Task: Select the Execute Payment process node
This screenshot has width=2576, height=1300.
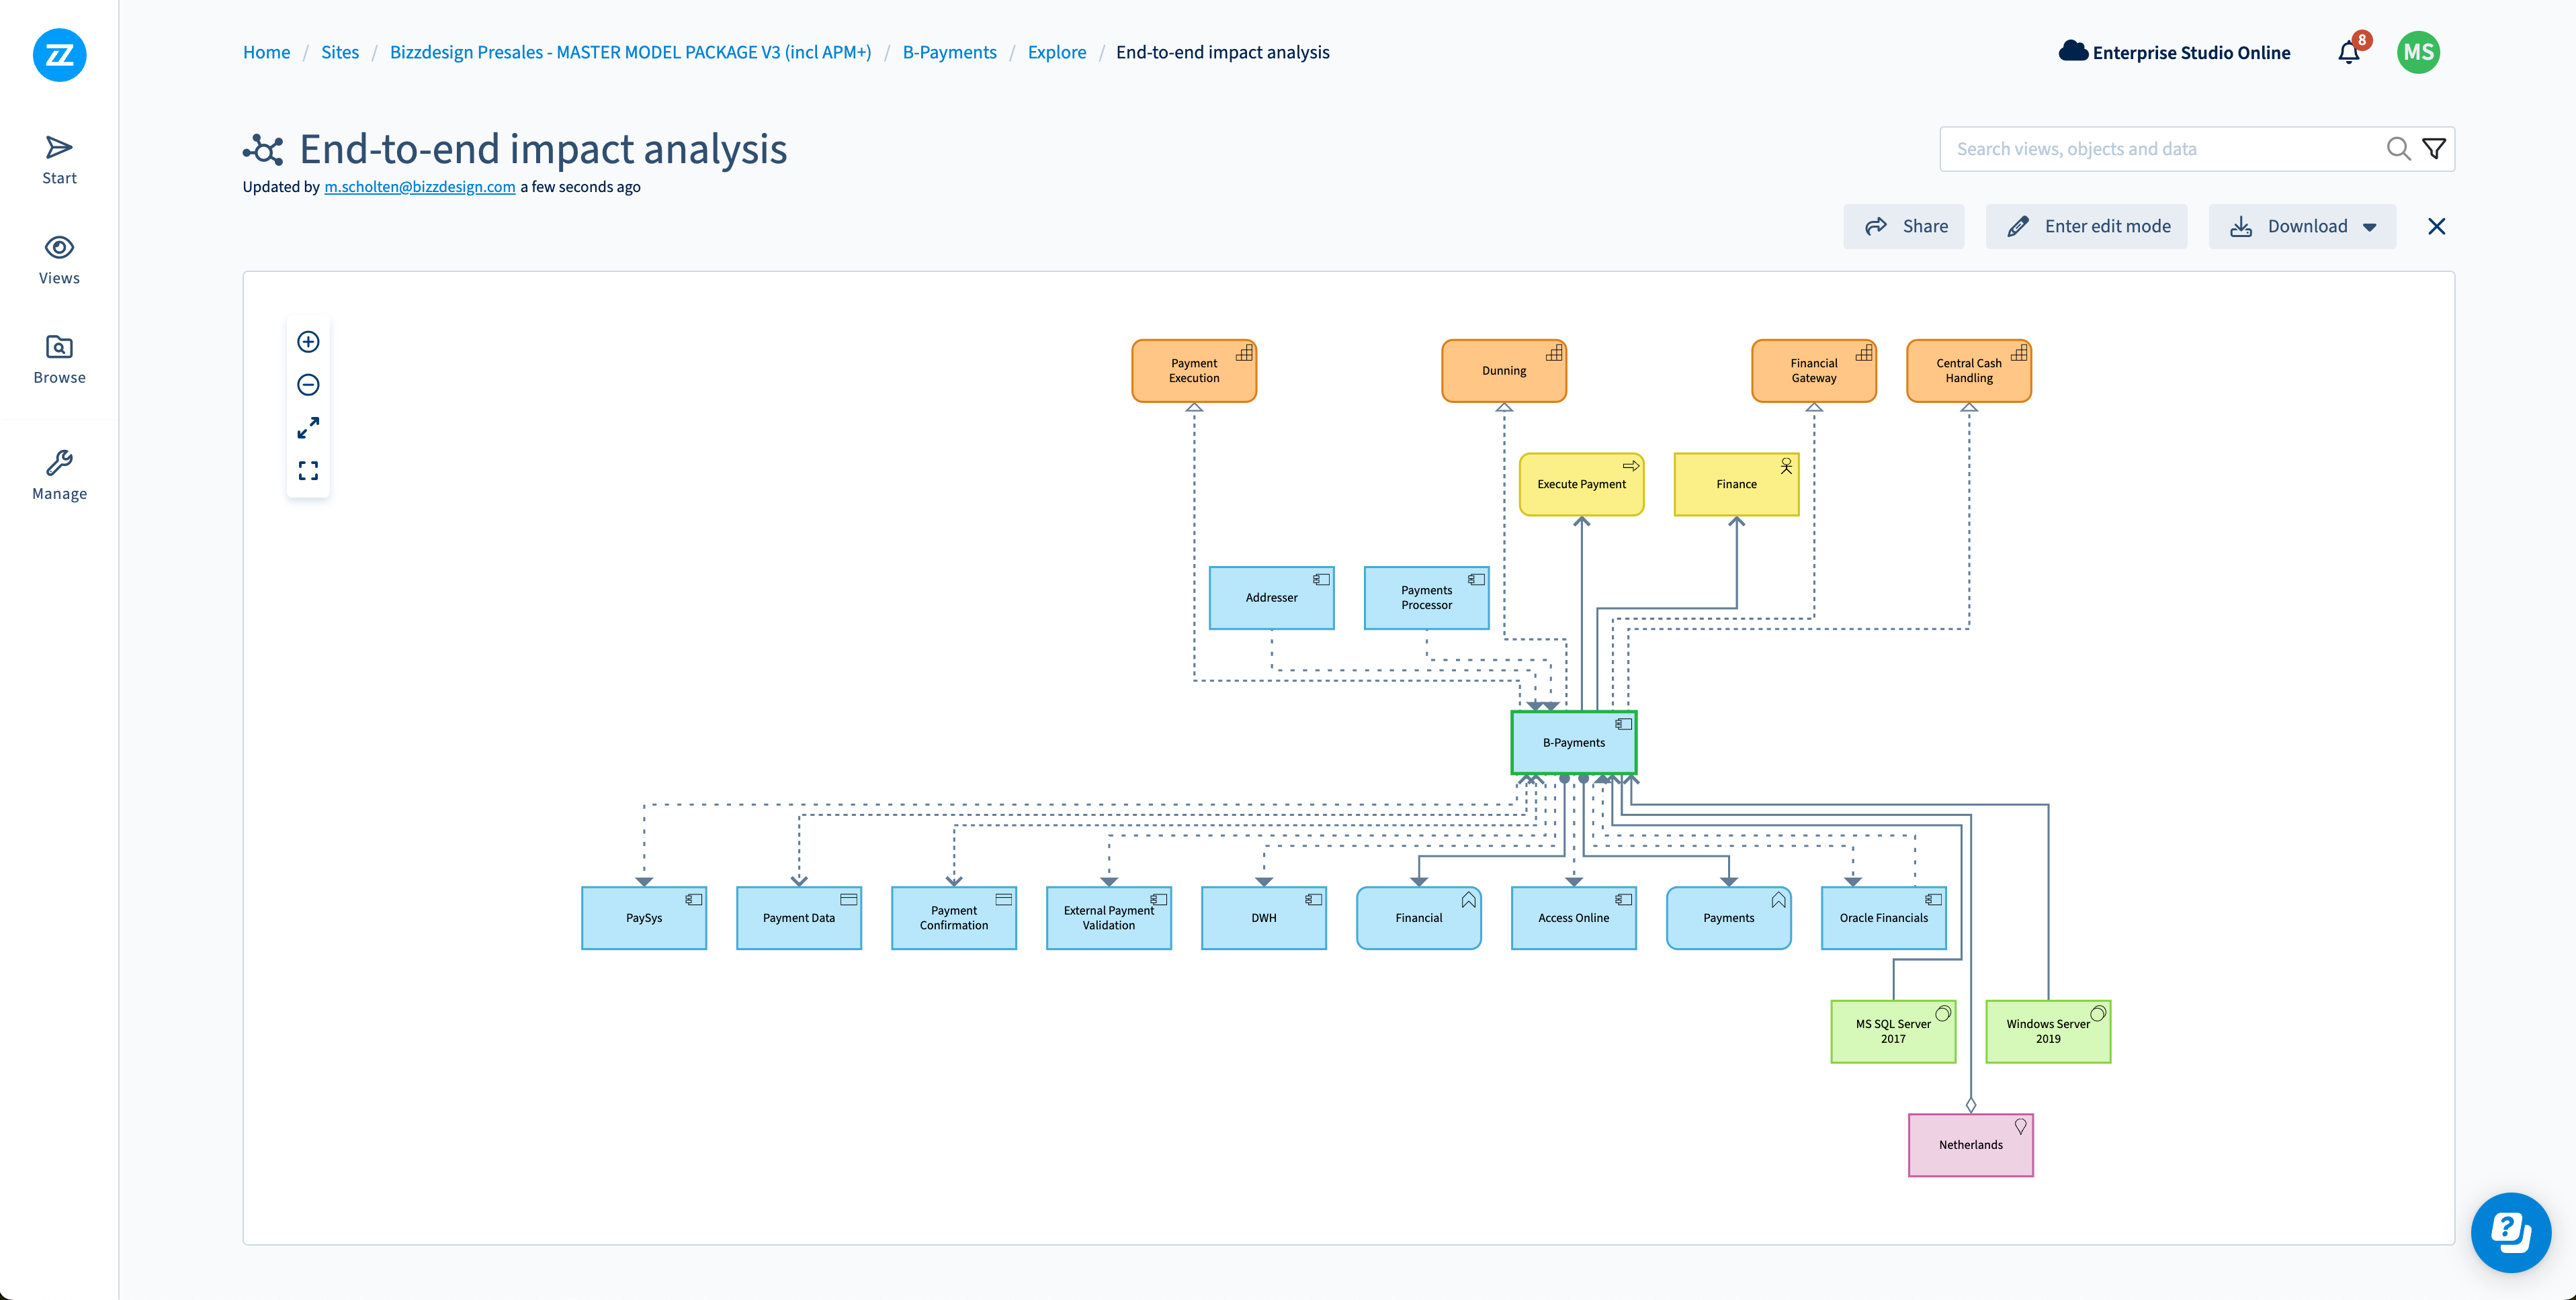Action: pos(1582,485)
